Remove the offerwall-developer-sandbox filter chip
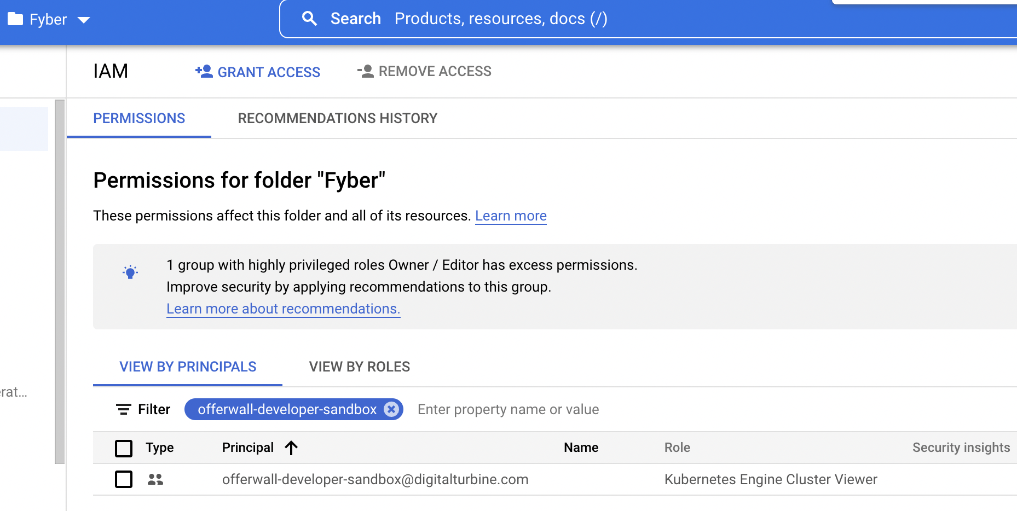1017x511 pixels. 391,409
